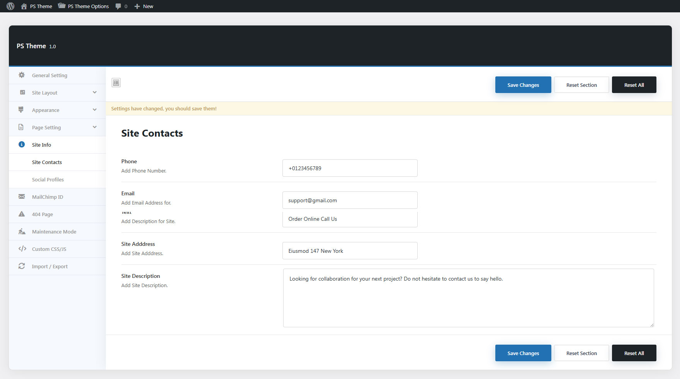Open the Social Profiles subsection
Screen dimensions: 680x379
(48, 179)
